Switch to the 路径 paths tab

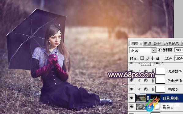tap(158, 44)
